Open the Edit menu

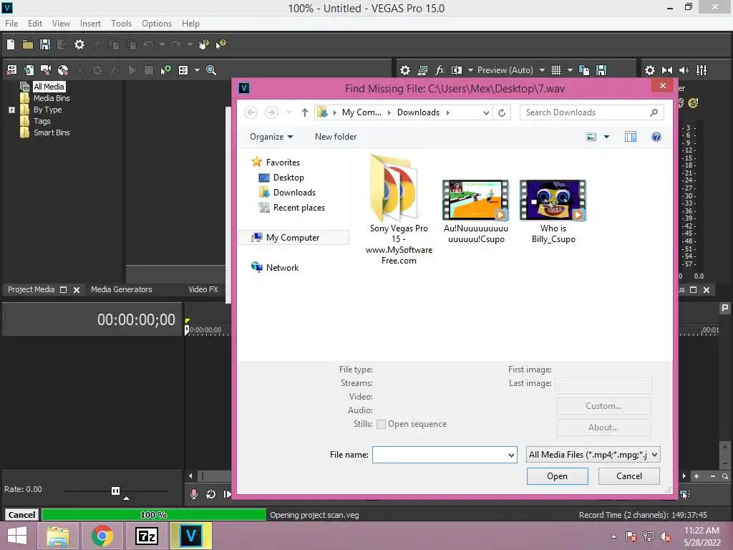point(35,24)
